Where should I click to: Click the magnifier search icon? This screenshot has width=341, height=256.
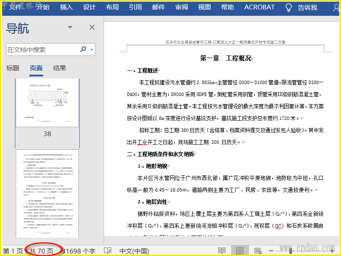pyautogui.click(x=83, y=49)
